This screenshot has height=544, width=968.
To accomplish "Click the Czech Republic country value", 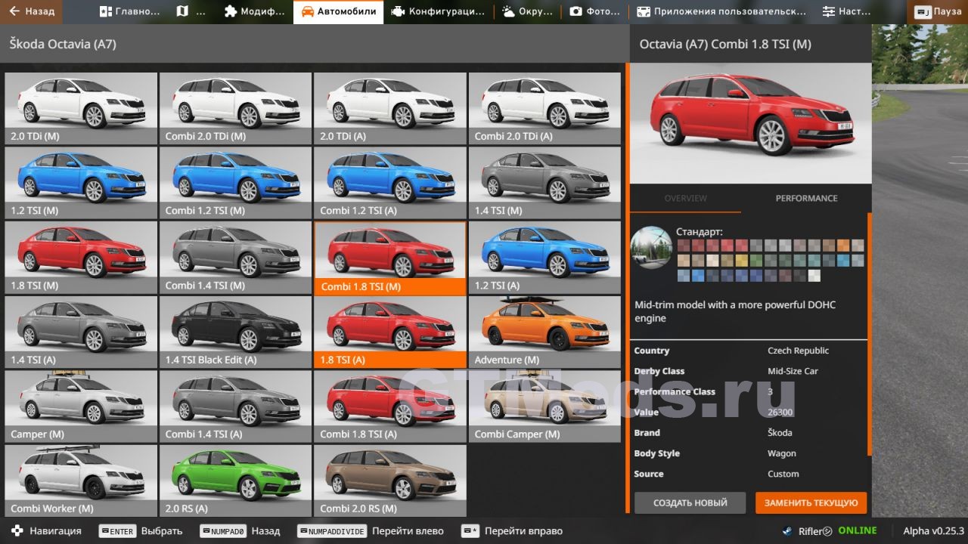I will (x=798, y=351).
